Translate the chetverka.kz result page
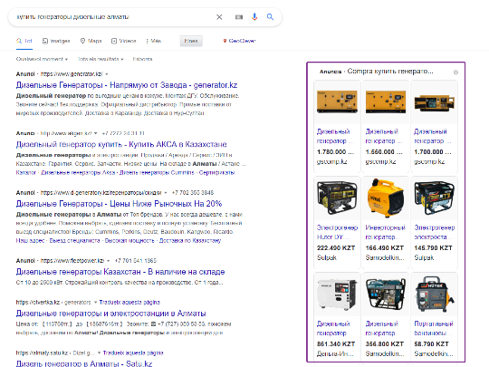 pyautogui.click(x=129, y=303)
